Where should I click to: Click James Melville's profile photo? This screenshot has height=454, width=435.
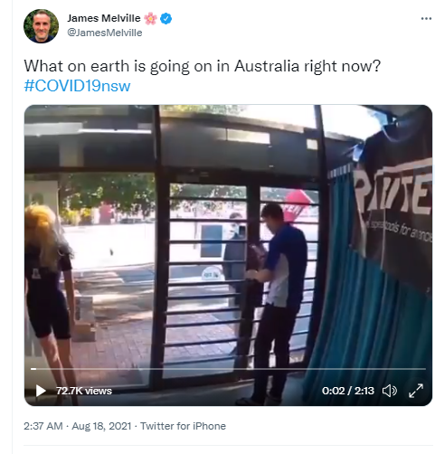pyautogui.click(x=41, y=26)
